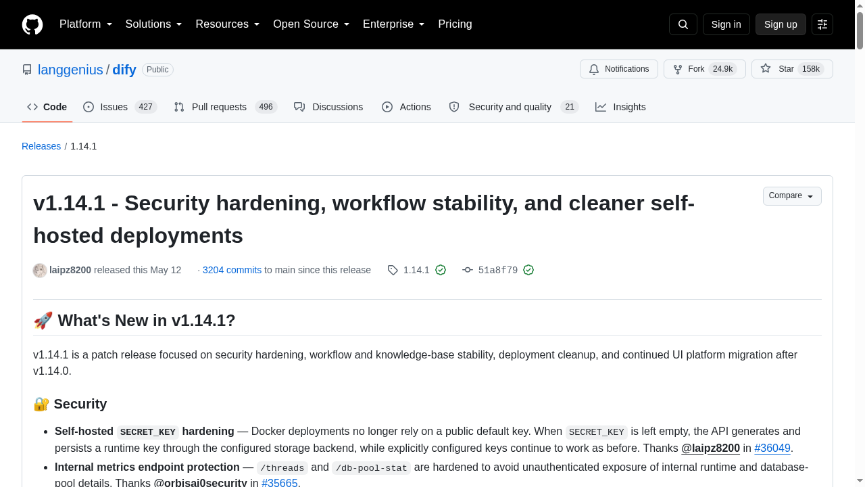Click the Sign in button
This screenshot has width=865, height=487.
point(726,24)
